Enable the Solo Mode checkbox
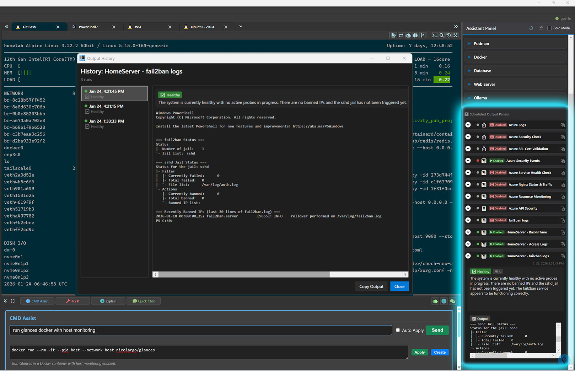The width and height of the screenshot is (575, 371). [549, 28]
